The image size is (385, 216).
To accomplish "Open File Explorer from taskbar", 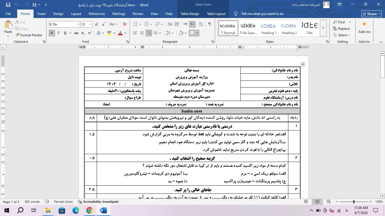I will tap(48, 210).
